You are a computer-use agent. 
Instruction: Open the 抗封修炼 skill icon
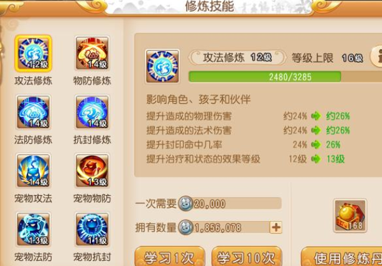pos(92,112)
